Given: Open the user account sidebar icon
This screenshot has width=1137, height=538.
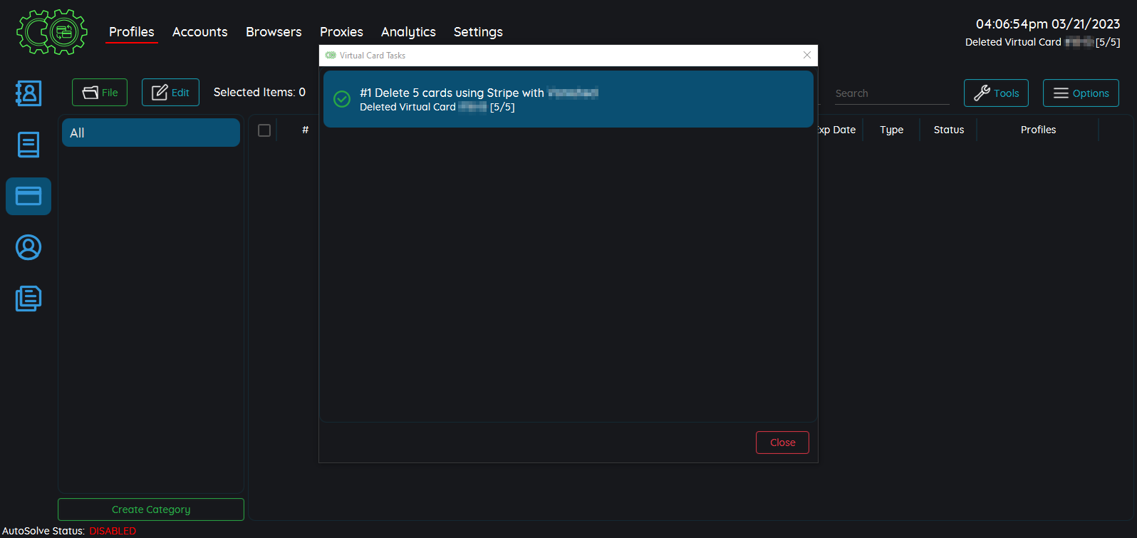Looking at the screenshot, I should [28, 247].
